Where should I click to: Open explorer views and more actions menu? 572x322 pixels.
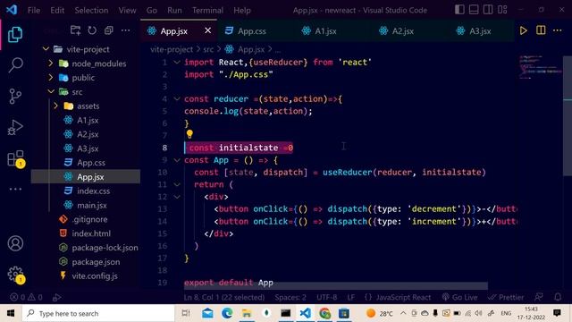(x=125, y=30)
